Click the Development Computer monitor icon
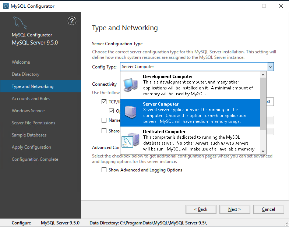Image resolution: width=289 pixels, height=227 pixels. click(131, 85)
